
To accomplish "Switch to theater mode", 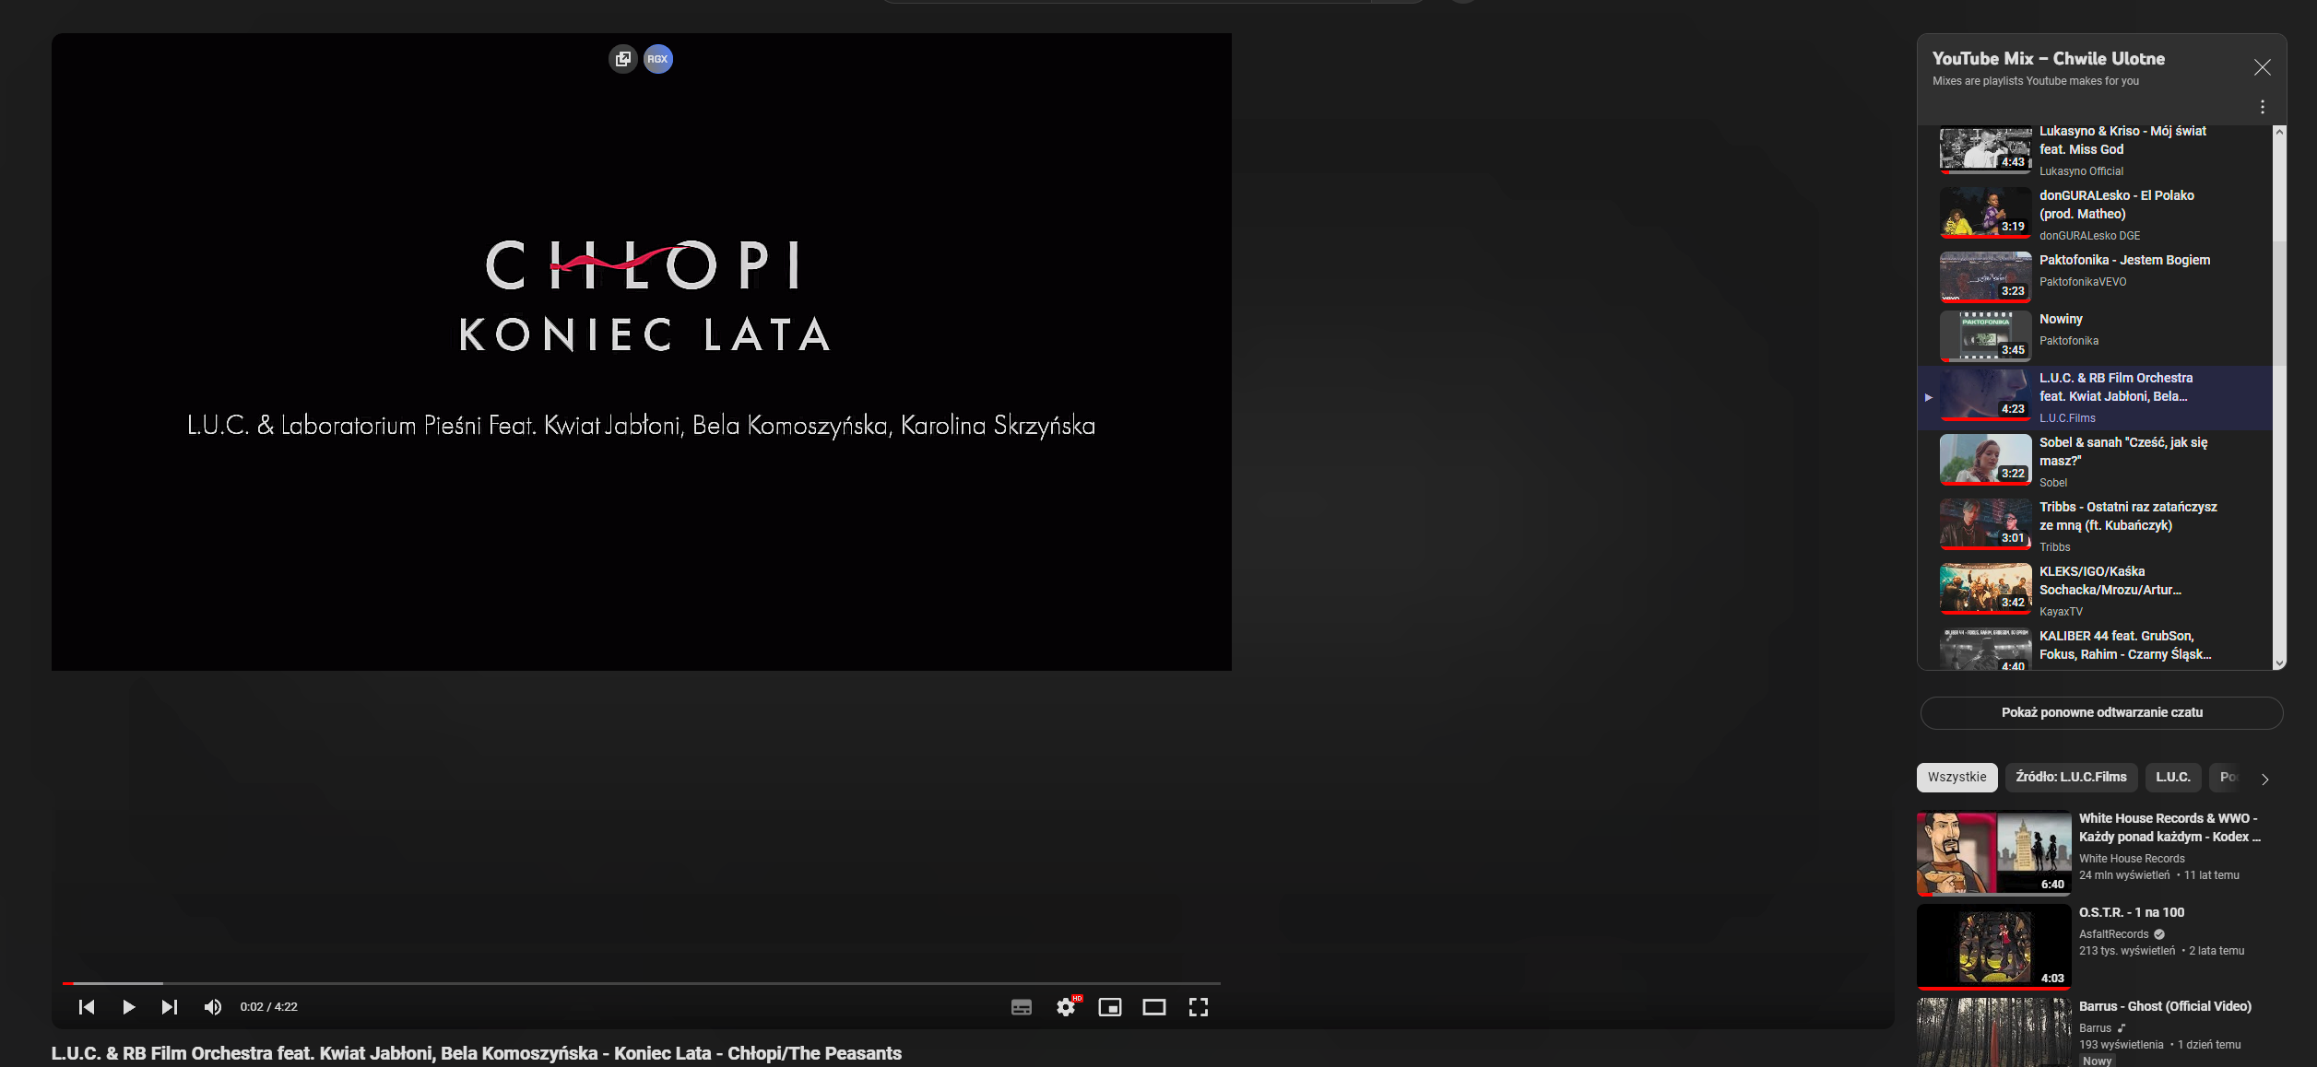I will 1153,1007.
